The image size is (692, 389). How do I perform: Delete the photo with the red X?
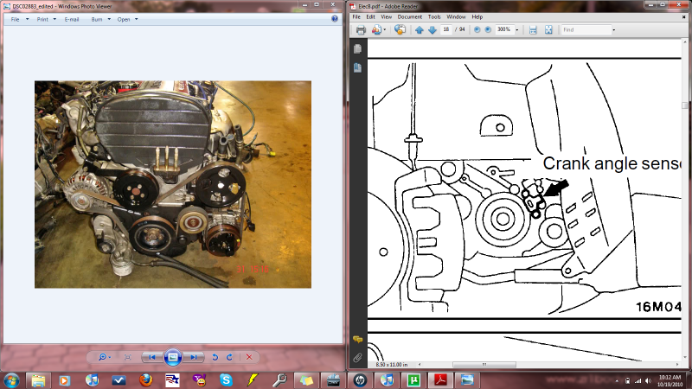[x=249, y=357]
